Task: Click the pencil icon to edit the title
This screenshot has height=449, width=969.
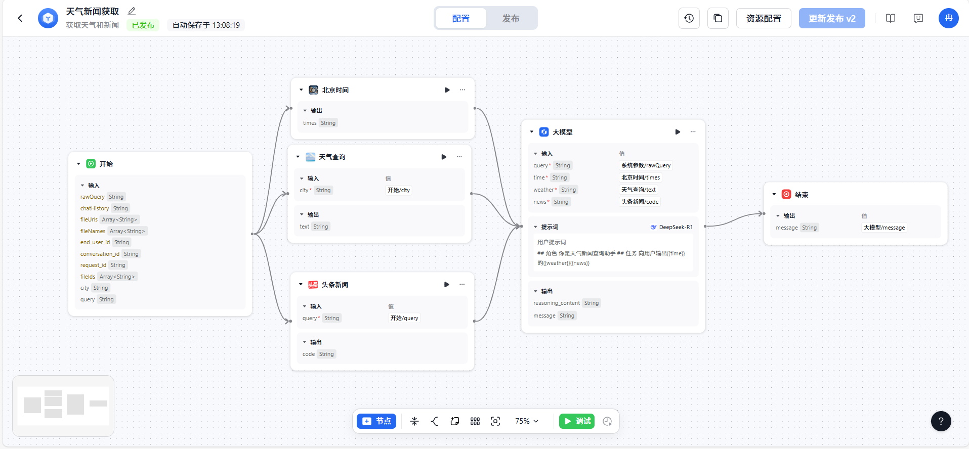Action: point(132,11)
